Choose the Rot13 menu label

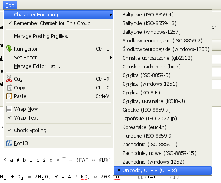(21, 143)
